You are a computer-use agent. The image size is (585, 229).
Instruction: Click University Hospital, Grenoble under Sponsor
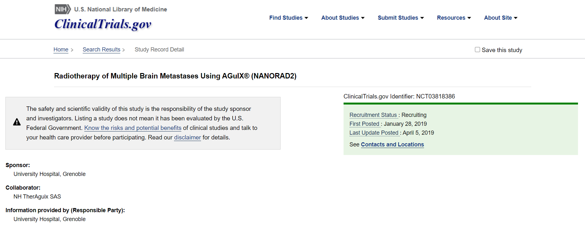pos(50,174)
